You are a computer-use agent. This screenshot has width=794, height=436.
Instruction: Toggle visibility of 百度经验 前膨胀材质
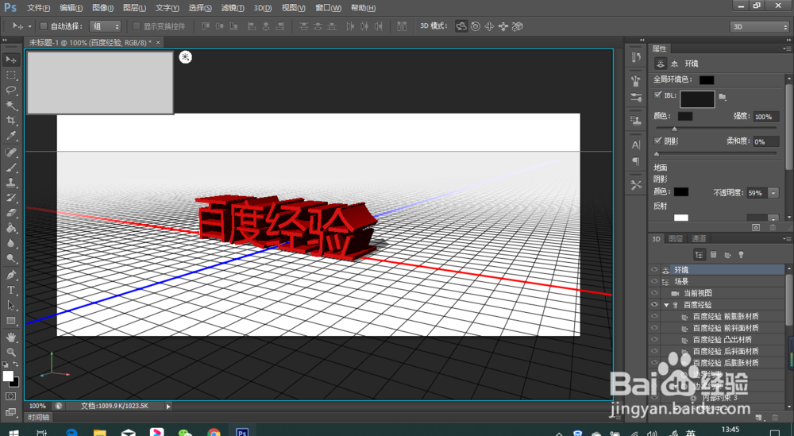(x=654, y=317)
